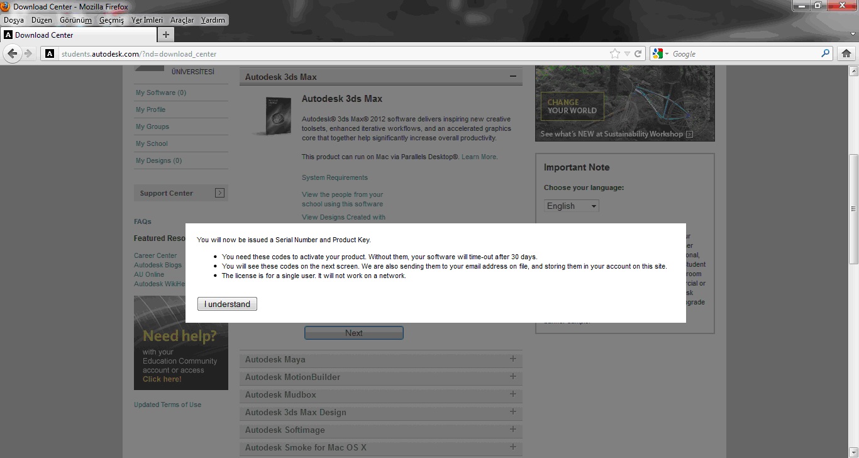Reload the page with the refresh icon
The width and height of the screenshot is (859, 458).
(638, 54)
